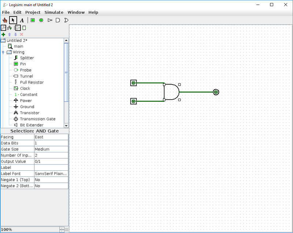Select the OR gate toolbar icon

[x=66, y=20]
